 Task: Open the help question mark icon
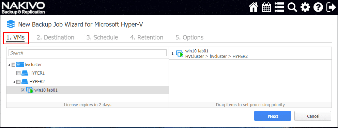click(318, 7)
